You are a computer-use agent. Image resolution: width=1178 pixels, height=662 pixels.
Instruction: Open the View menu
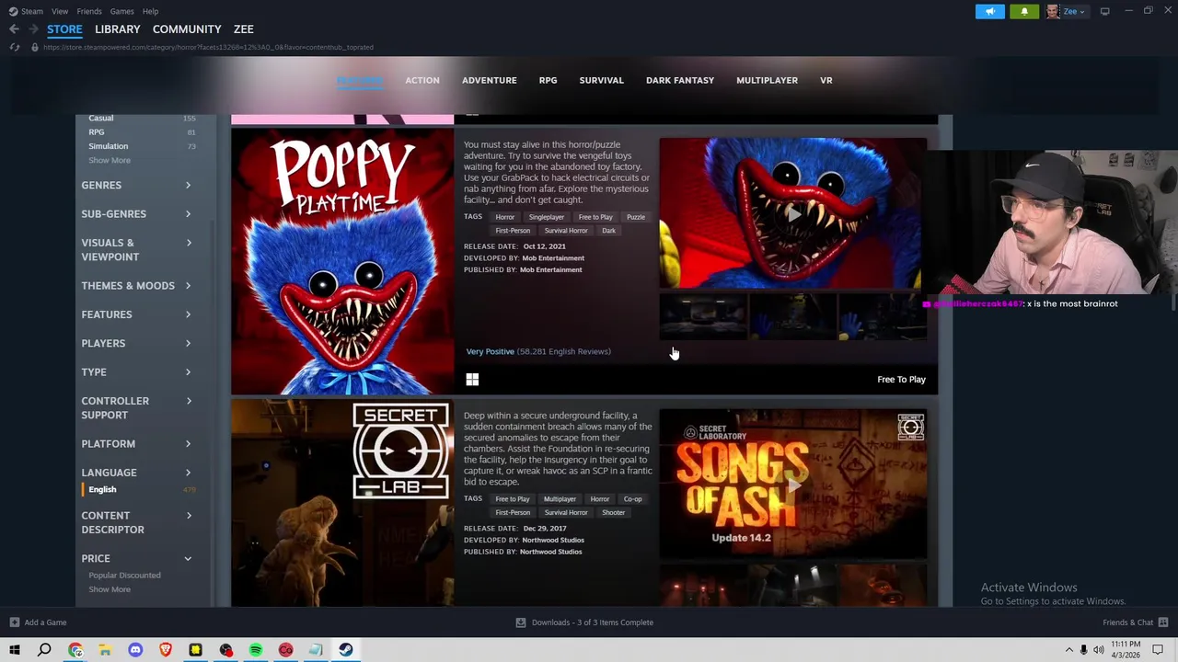60,11
